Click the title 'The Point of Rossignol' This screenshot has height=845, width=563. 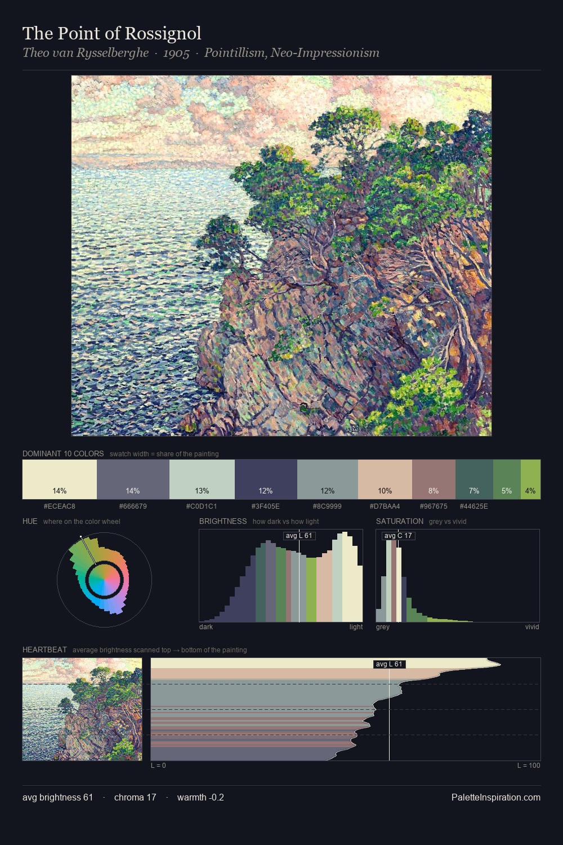pos(112,34)
